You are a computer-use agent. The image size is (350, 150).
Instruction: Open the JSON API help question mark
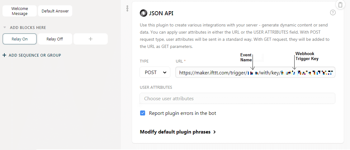tap(333, 12)
